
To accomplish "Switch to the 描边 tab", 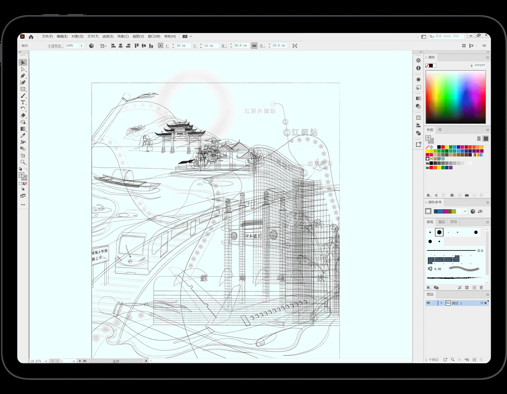I will pyautogui.click(x=442, y=222).
